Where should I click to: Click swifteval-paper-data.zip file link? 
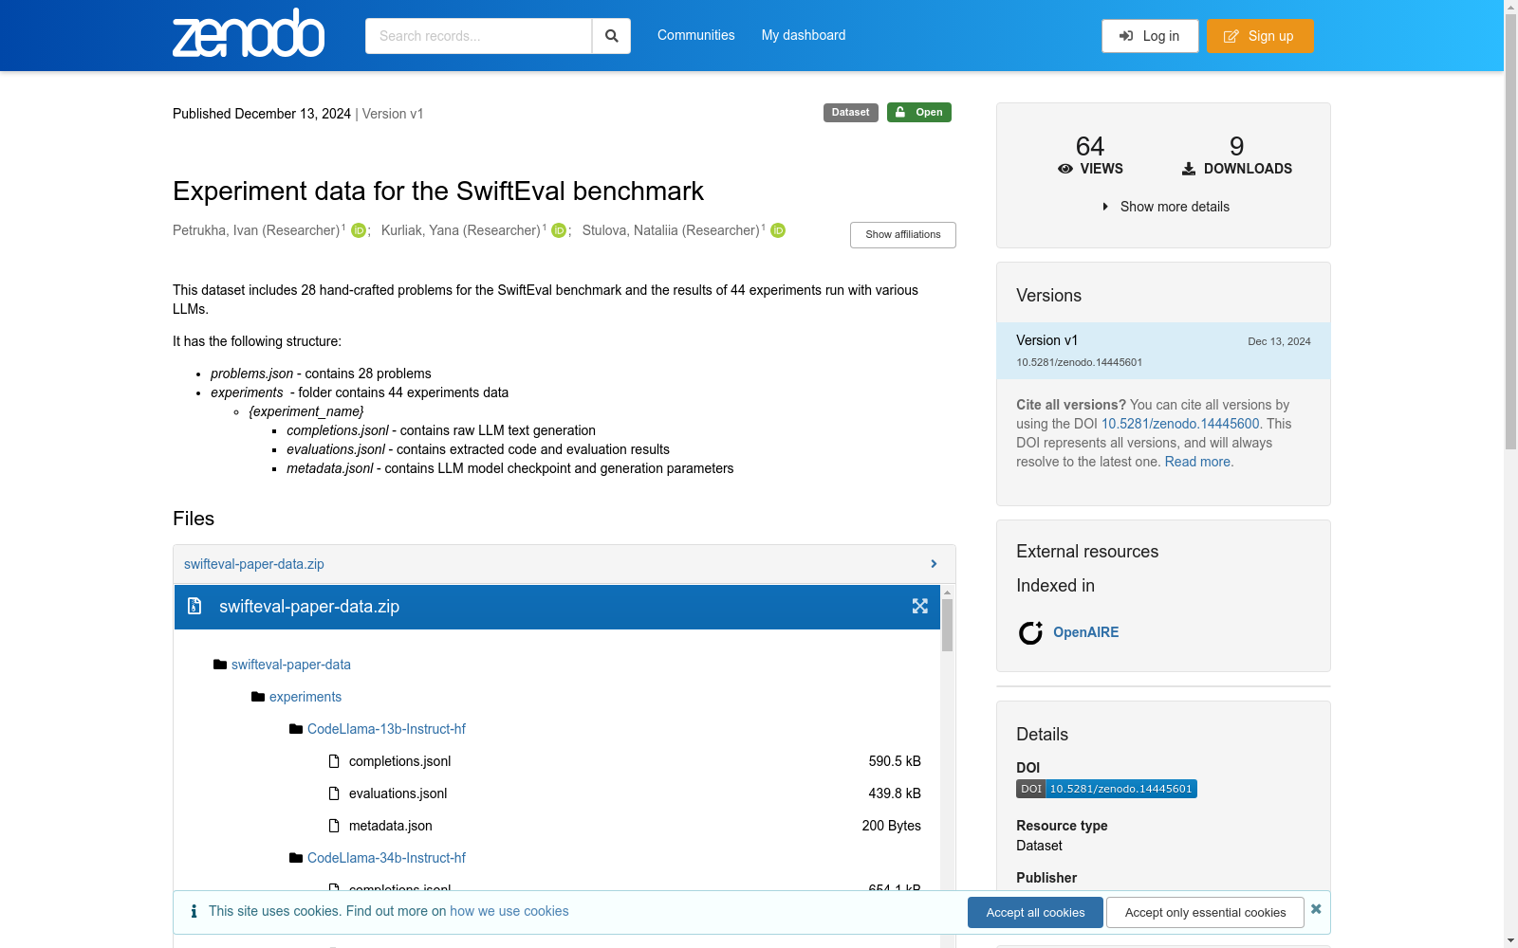click(254, 564)
